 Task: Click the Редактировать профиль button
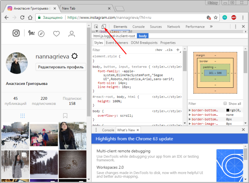coord(61,67)
